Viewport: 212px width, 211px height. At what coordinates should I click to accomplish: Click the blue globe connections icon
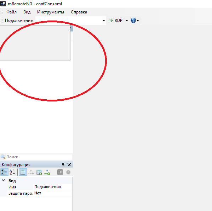tap(133, 20)
